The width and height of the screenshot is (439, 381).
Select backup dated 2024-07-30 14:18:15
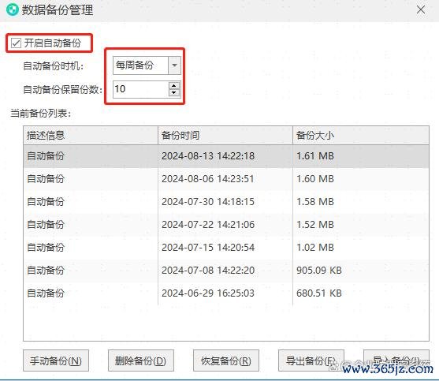(x=226, y=202)
